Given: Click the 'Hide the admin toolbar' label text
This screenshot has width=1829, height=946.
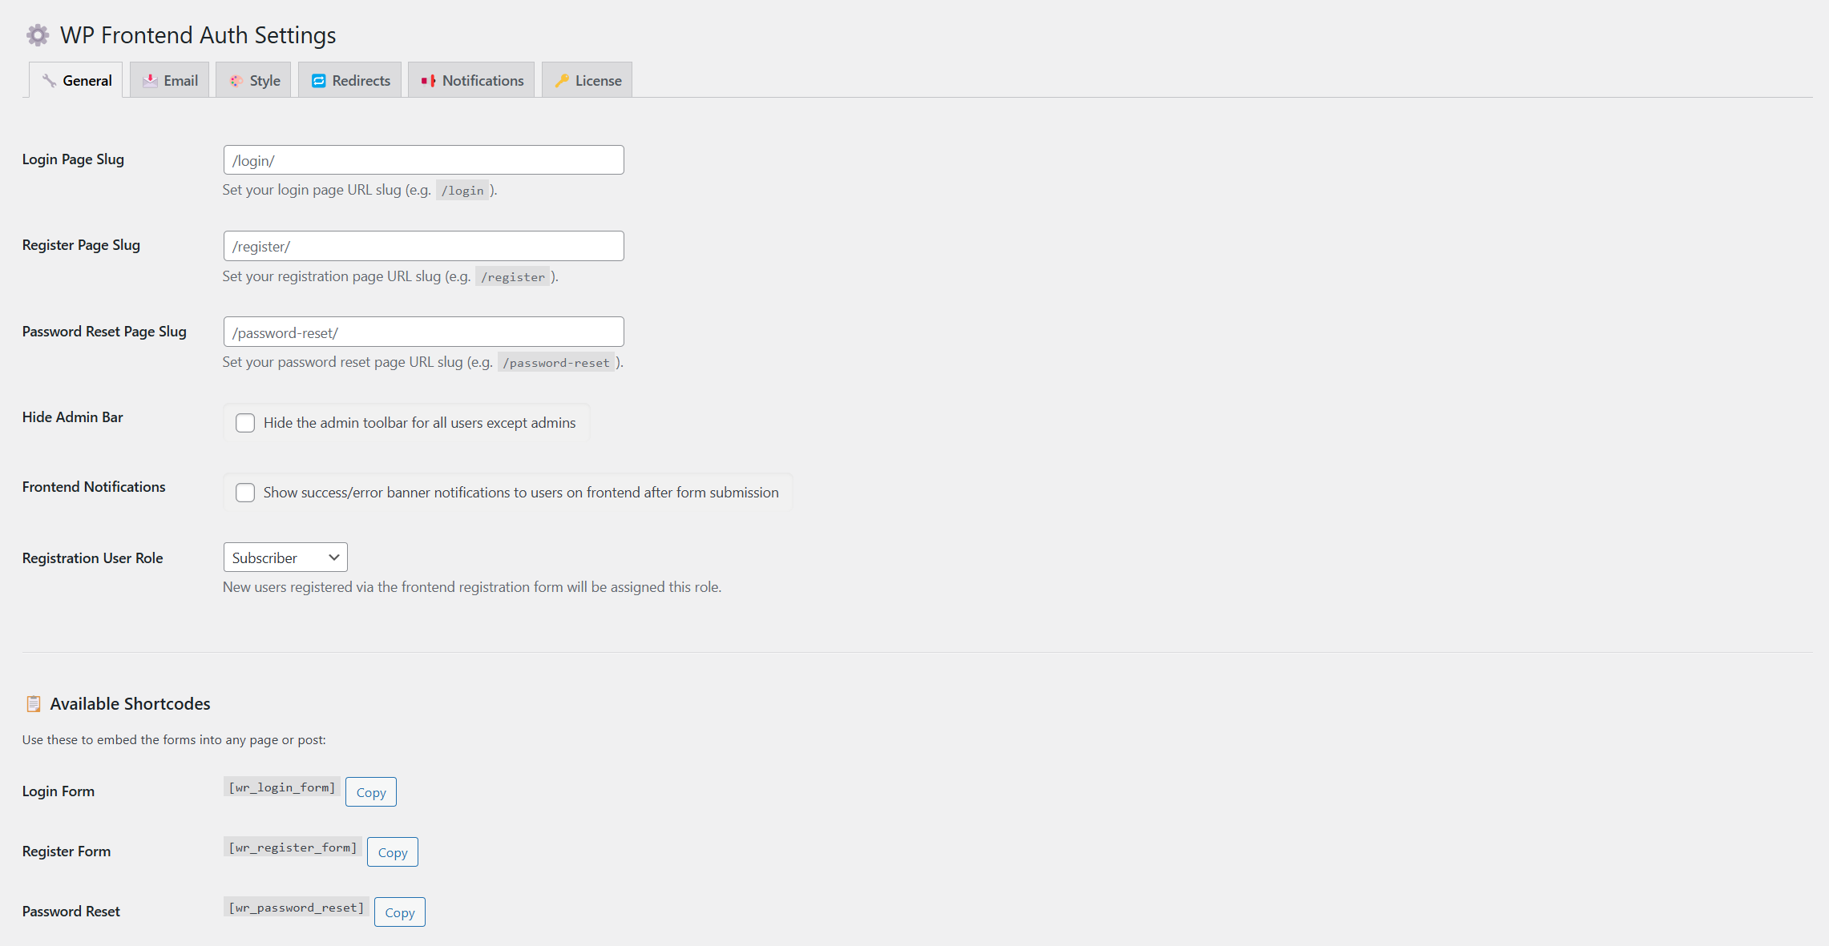Looking at the screenshot, I should (419, 423).
